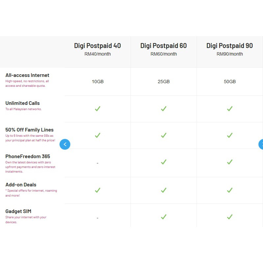Click Unlimited Calls checkmark under Digi Postpaid 90
The width and height of the screenshot is (263, 263).
click(230, 109)
